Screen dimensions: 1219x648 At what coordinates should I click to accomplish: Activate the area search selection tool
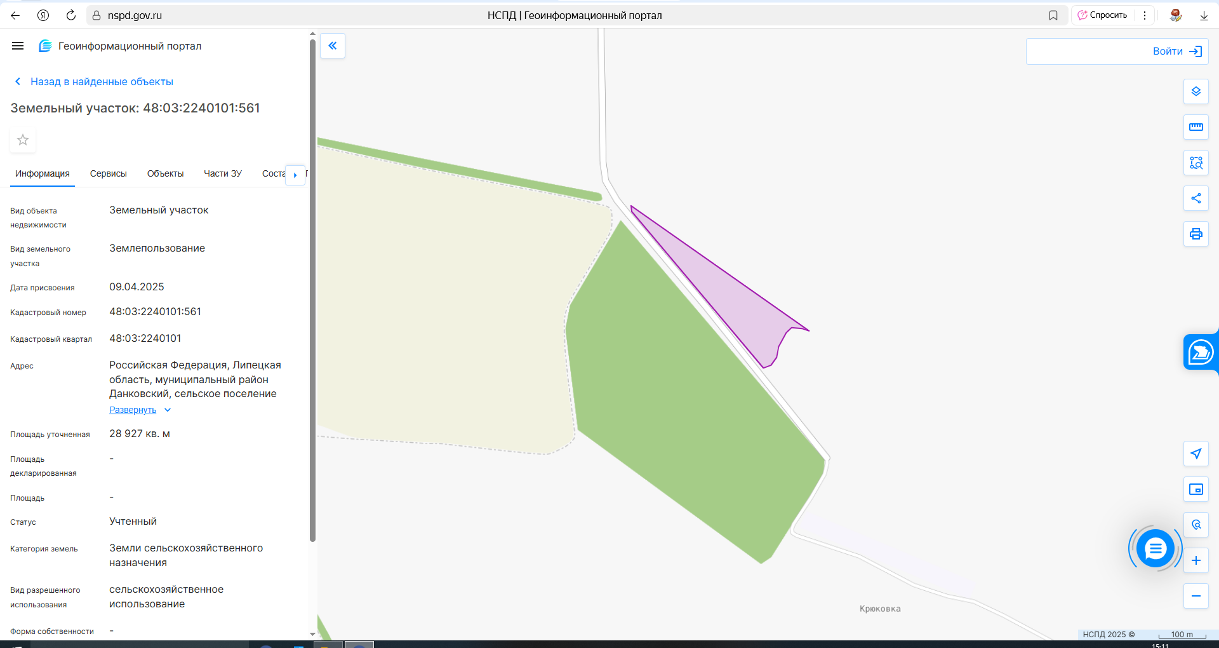(x=1196, y=163)
